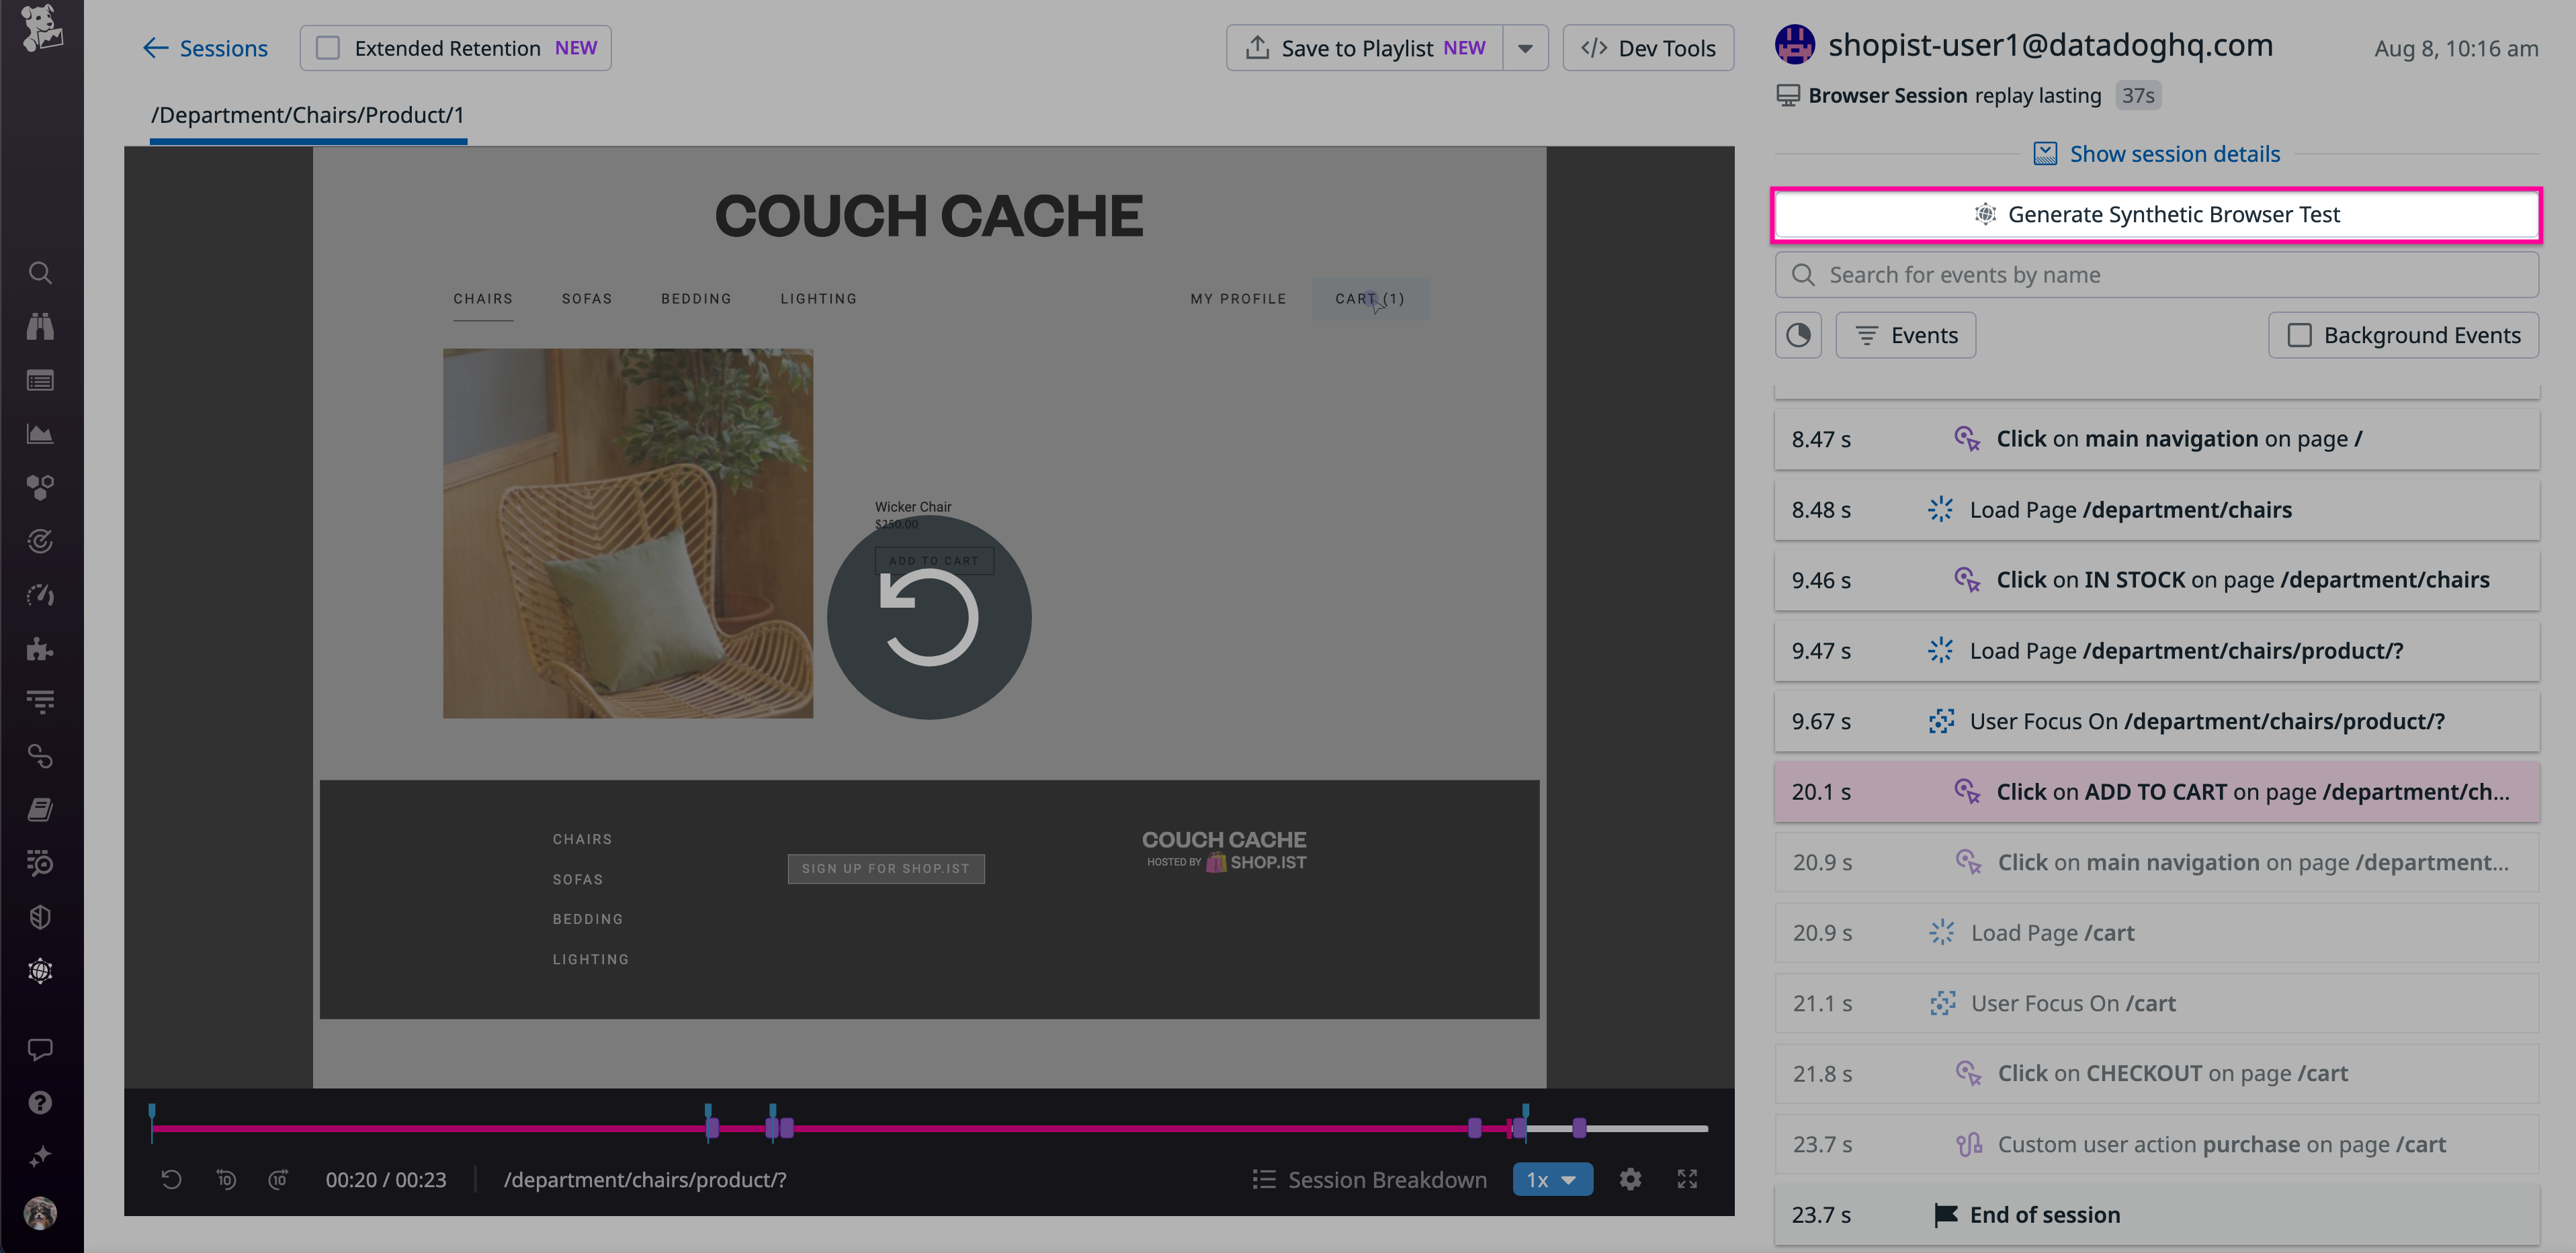Open the security shield icon in sidebar

[40, 917]
